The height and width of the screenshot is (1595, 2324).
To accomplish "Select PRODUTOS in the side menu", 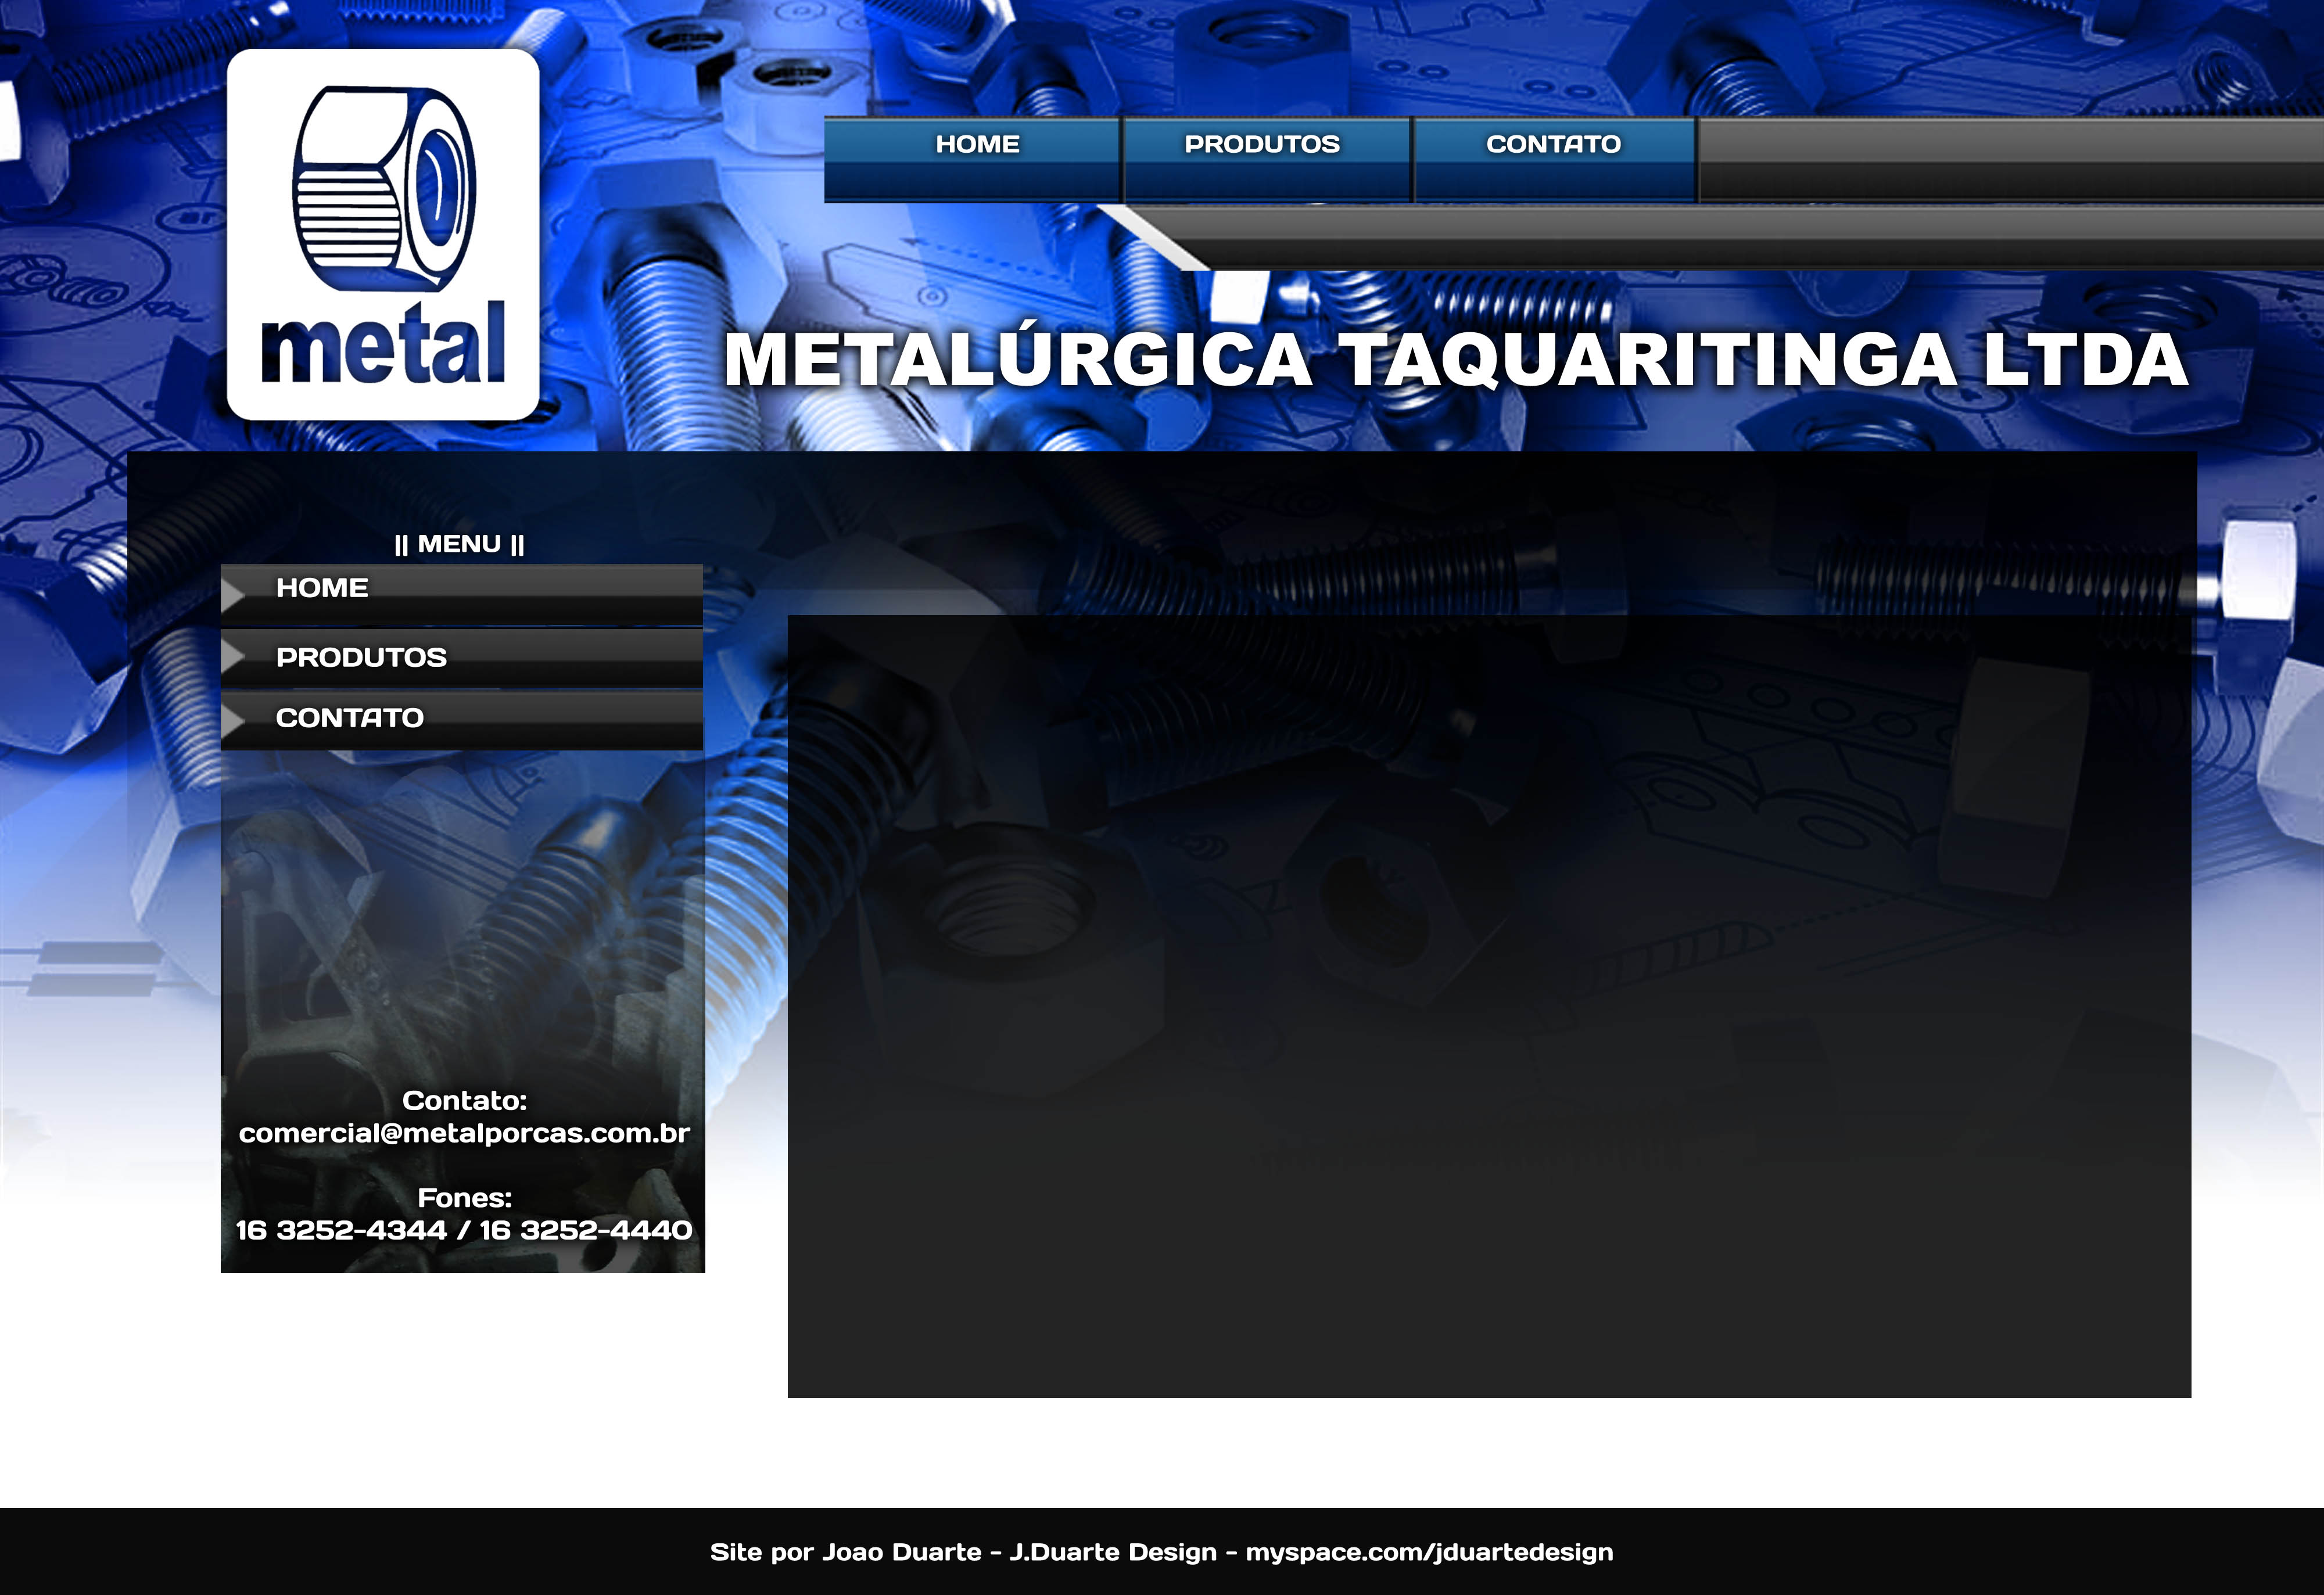I will [462, 658].
